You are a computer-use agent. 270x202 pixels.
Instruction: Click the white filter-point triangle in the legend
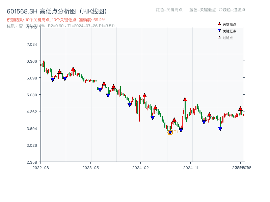click(219, 38)
